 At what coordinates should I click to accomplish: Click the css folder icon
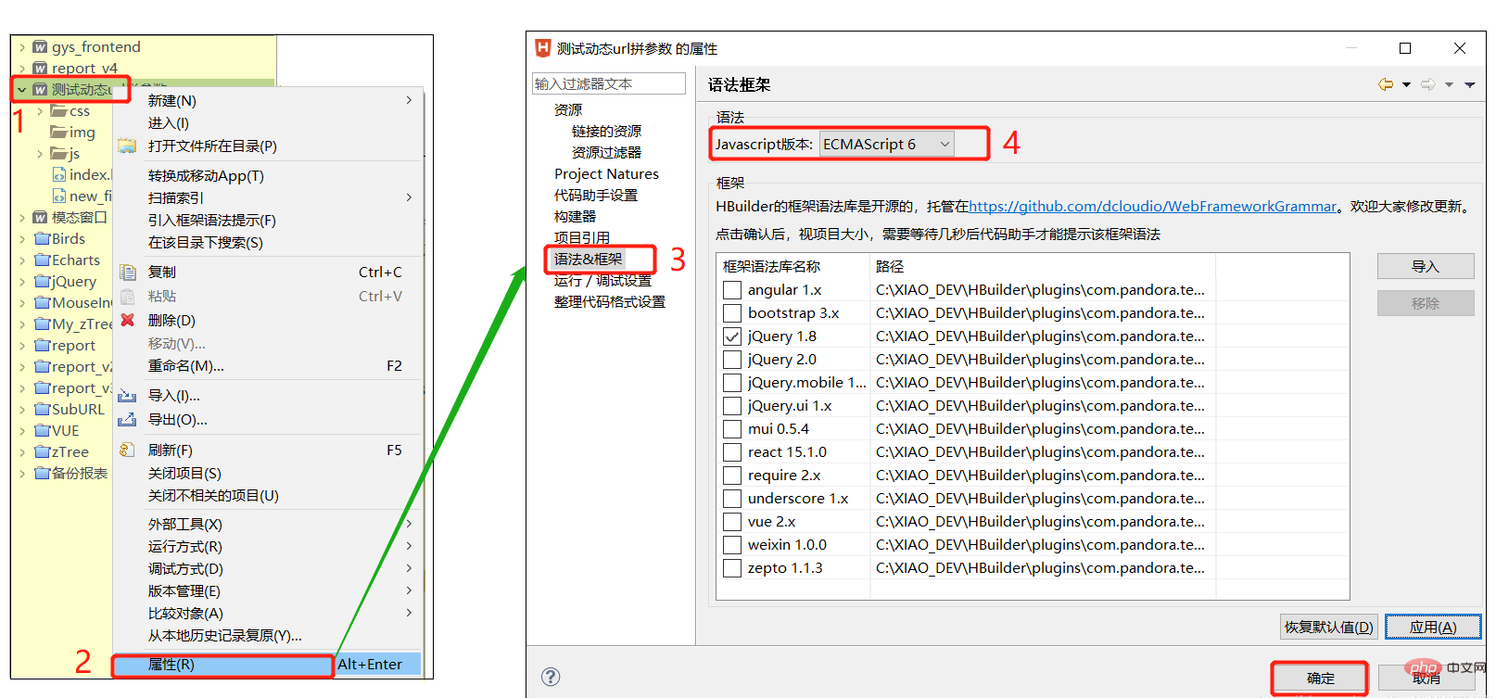[58, 111]
